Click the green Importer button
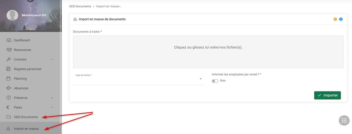 tap(327, 95)
